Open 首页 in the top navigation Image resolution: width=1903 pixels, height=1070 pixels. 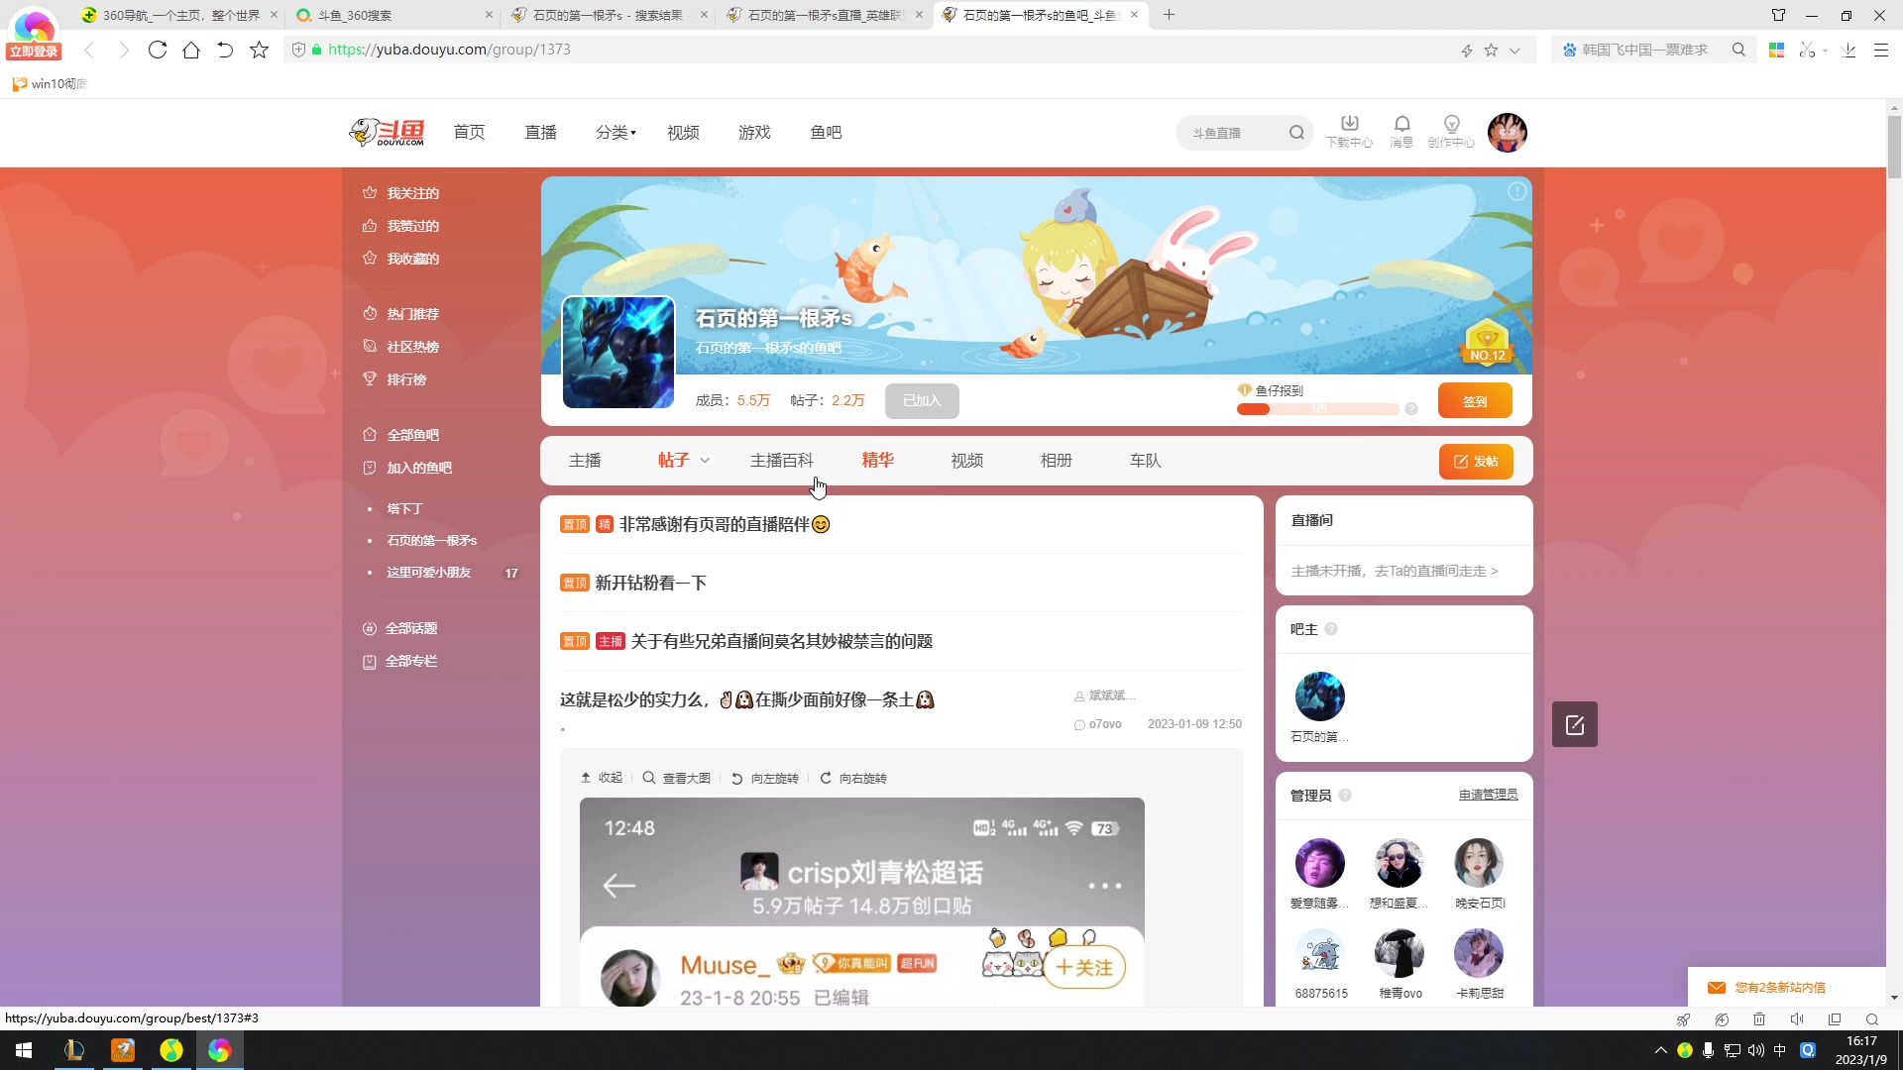pos(469,132)
